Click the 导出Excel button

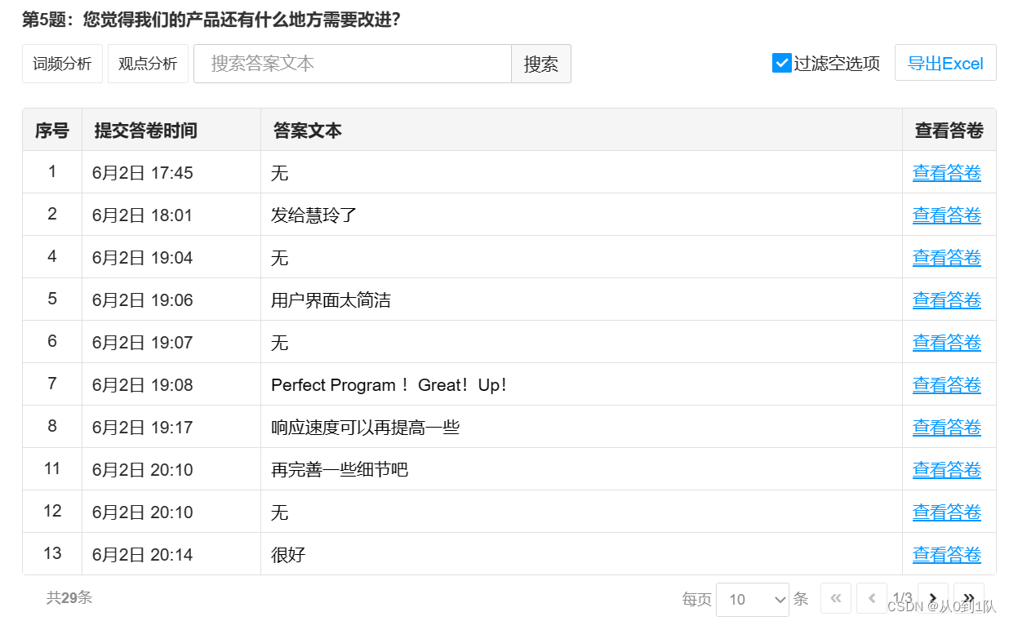click(x=945, y=63)
